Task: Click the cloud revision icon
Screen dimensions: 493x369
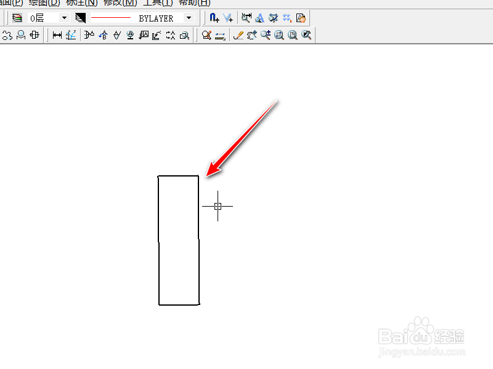Action: pyautogui.click(x=7, y=35)
